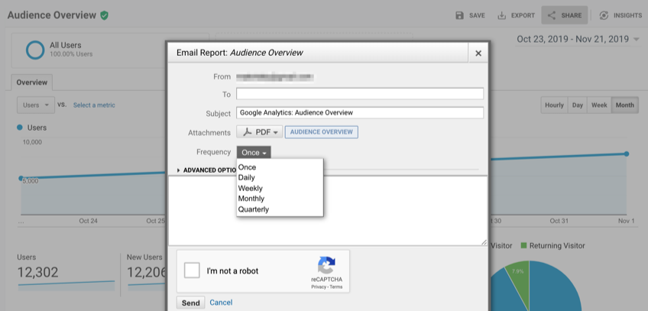Image resolution: width=648 pixels, height=311 pixels.
Task: Open the reCAPTCHA Privacy link
Action: pyautogui.click(x=317, y=287)
